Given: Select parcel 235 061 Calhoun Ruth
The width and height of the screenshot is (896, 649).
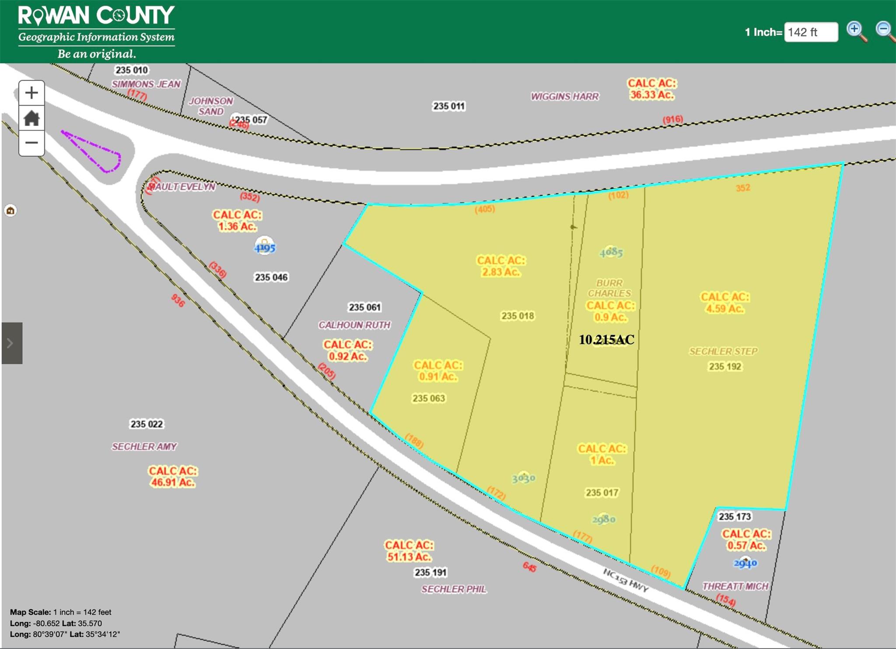Looking at the screenshot, I should pos(364,308).
